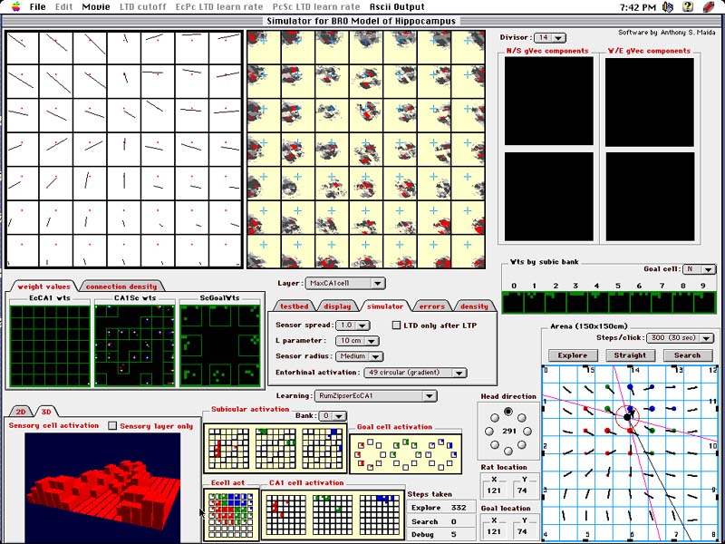Toggle the Sensory layer only checkbox
Screen dimensions: 725x544
[x=112, y=425]
